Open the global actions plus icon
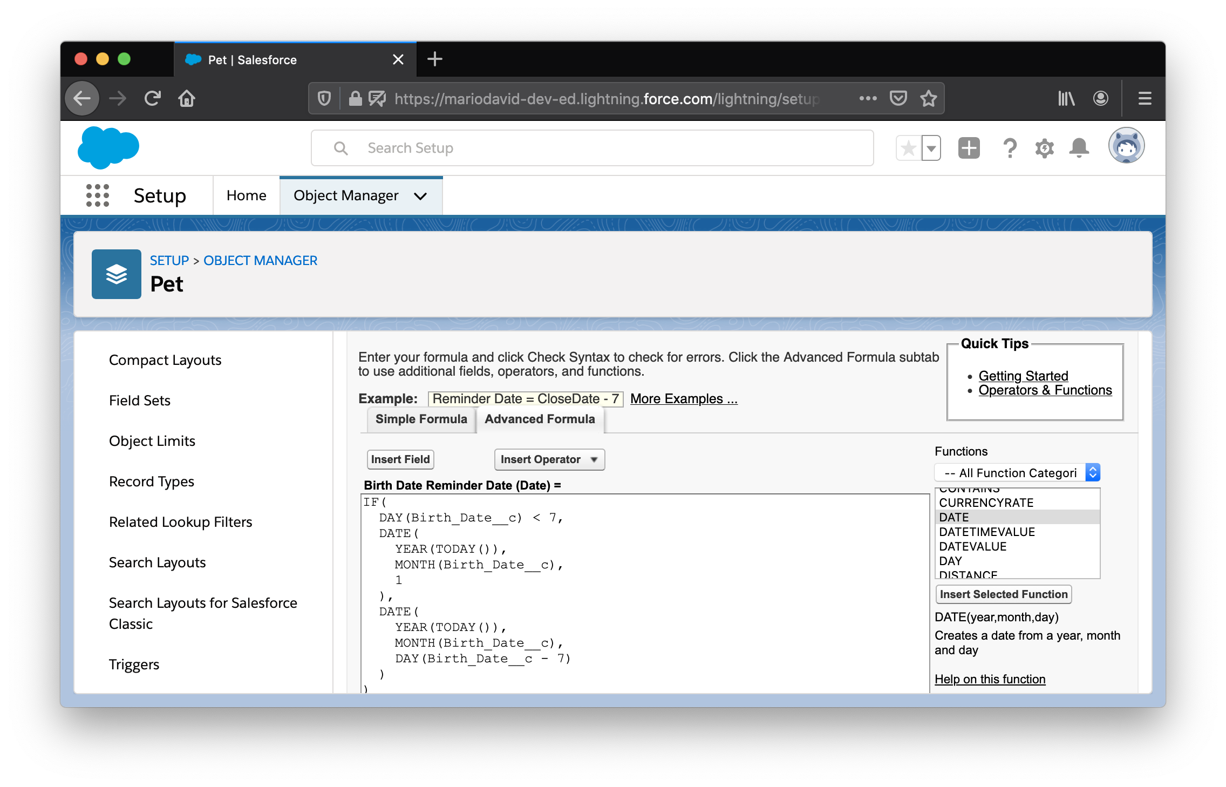Image resolution: width=1226 pixels, height=787 pixels. point(969,148)
